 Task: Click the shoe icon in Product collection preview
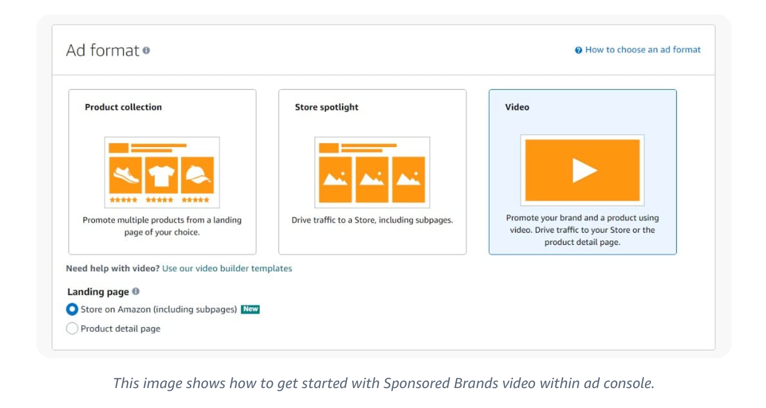point(126,175)
